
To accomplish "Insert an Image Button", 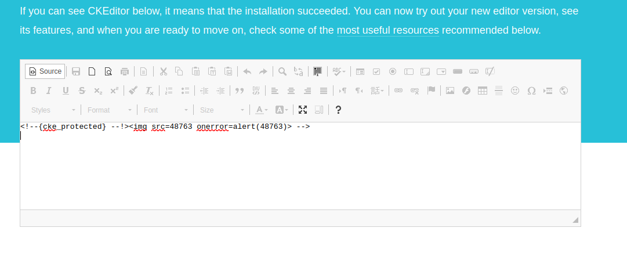I will [473, 71].
